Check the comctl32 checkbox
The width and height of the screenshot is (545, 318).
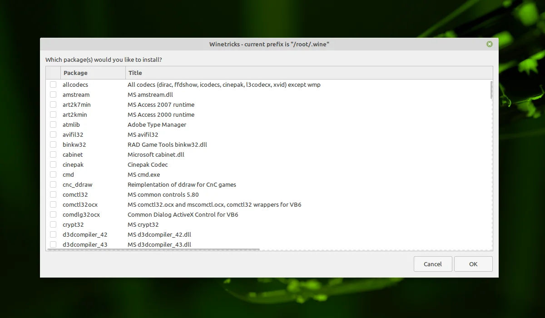pyautogui.click(x=53, y=194)
